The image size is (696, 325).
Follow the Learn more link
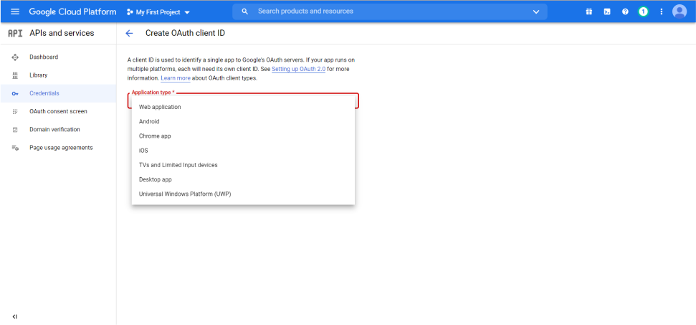click(x=176, y=78)
